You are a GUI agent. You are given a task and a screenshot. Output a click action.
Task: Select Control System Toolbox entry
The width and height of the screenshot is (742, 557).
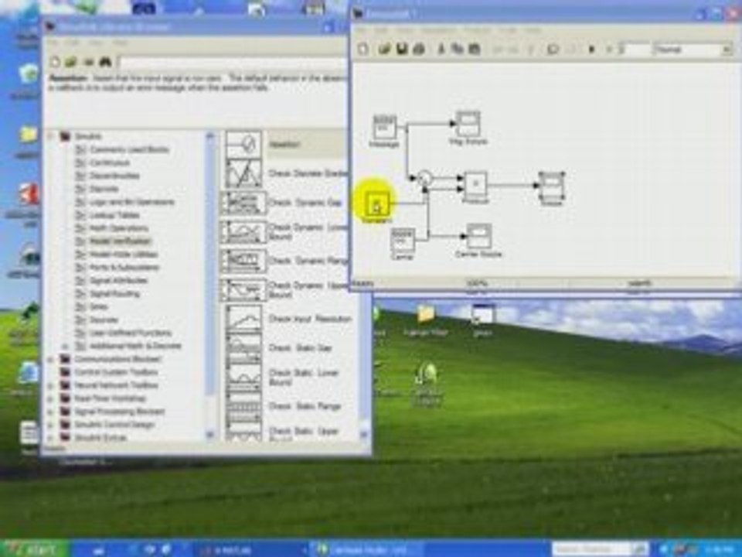point(116,372)
